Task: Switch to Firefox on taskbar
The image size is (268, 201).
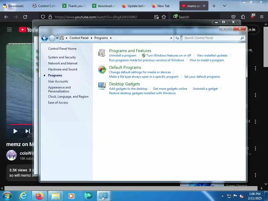Action: pyautogui.click(x=40, y=196)
